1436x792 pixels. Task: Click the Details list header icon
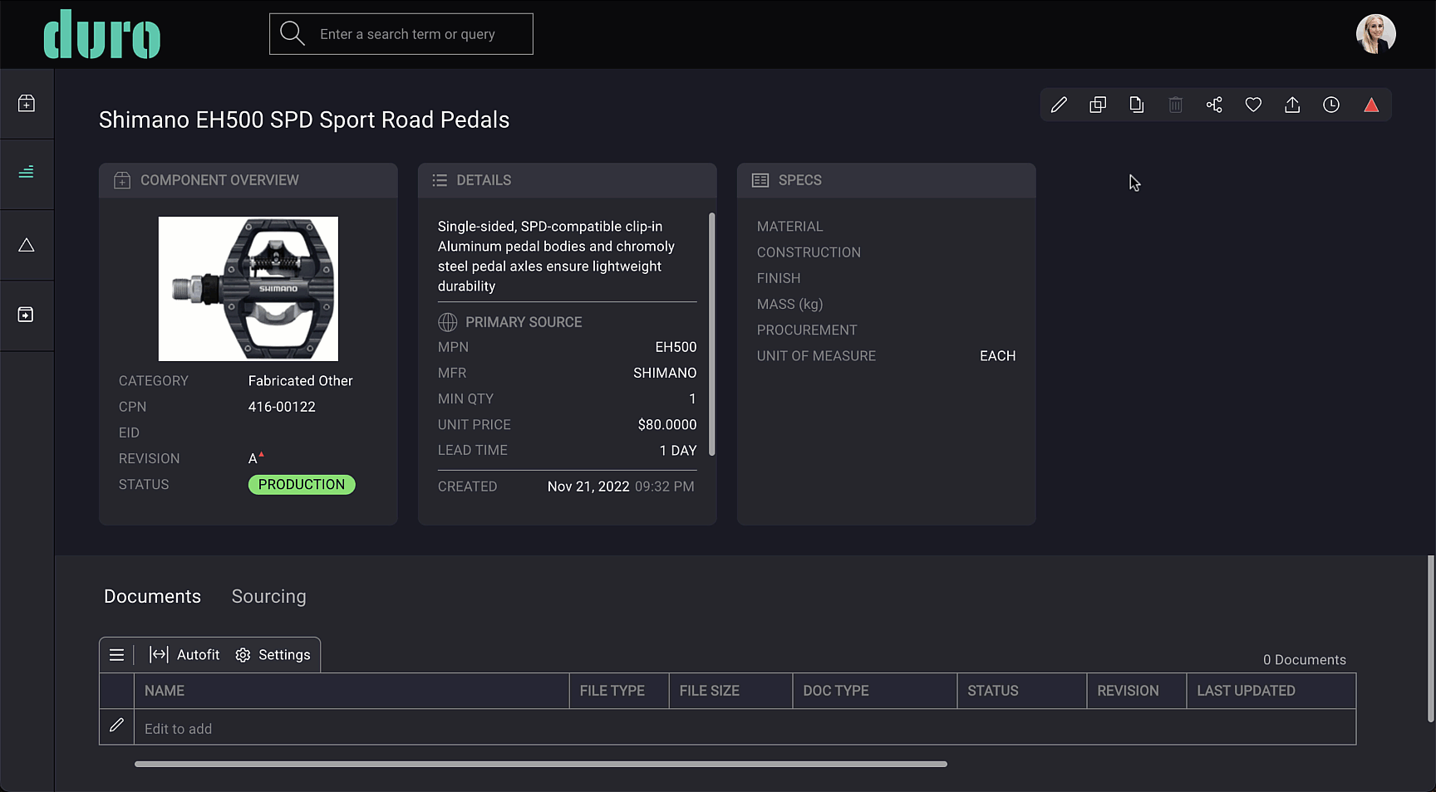[x=440, y=180]
